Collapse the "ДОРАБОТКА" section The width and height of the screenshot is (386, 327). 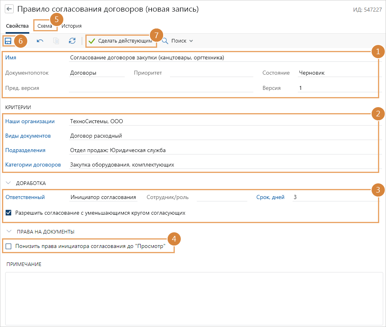point(8,183)
